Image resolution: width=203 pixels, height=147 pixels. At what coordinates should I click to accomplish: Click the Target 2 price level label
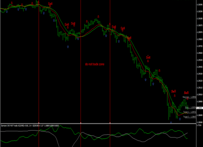click(190, 117)
